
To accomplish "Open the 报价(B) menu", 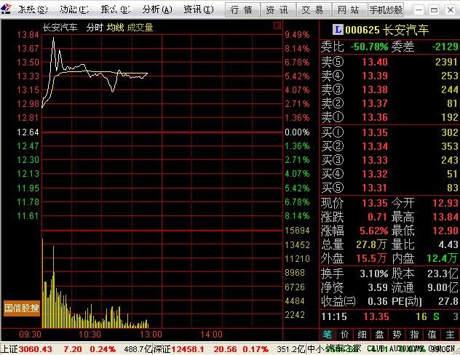I will pyautogui.click(x=116, y=9).
